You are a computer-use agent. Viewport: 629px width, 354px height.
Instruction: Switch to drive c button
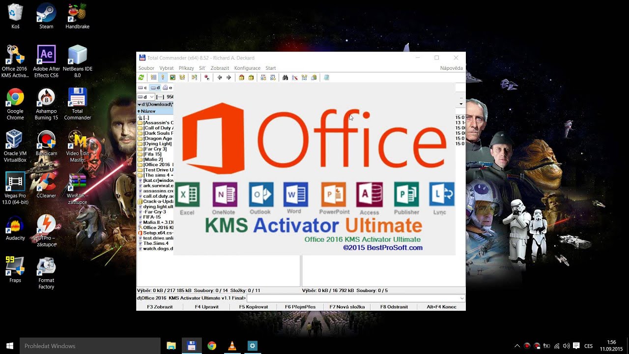143,88
